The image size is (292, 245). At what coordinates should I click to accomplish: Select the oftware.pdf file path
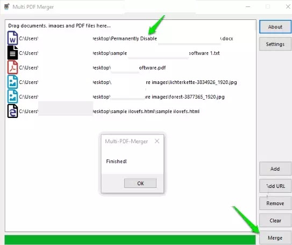[92, 68]
